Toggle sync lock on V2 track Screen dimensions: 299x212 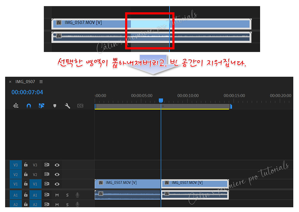47,174
